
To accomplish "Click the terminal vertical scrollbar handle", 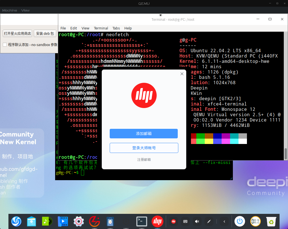I will tap(286, 154).
